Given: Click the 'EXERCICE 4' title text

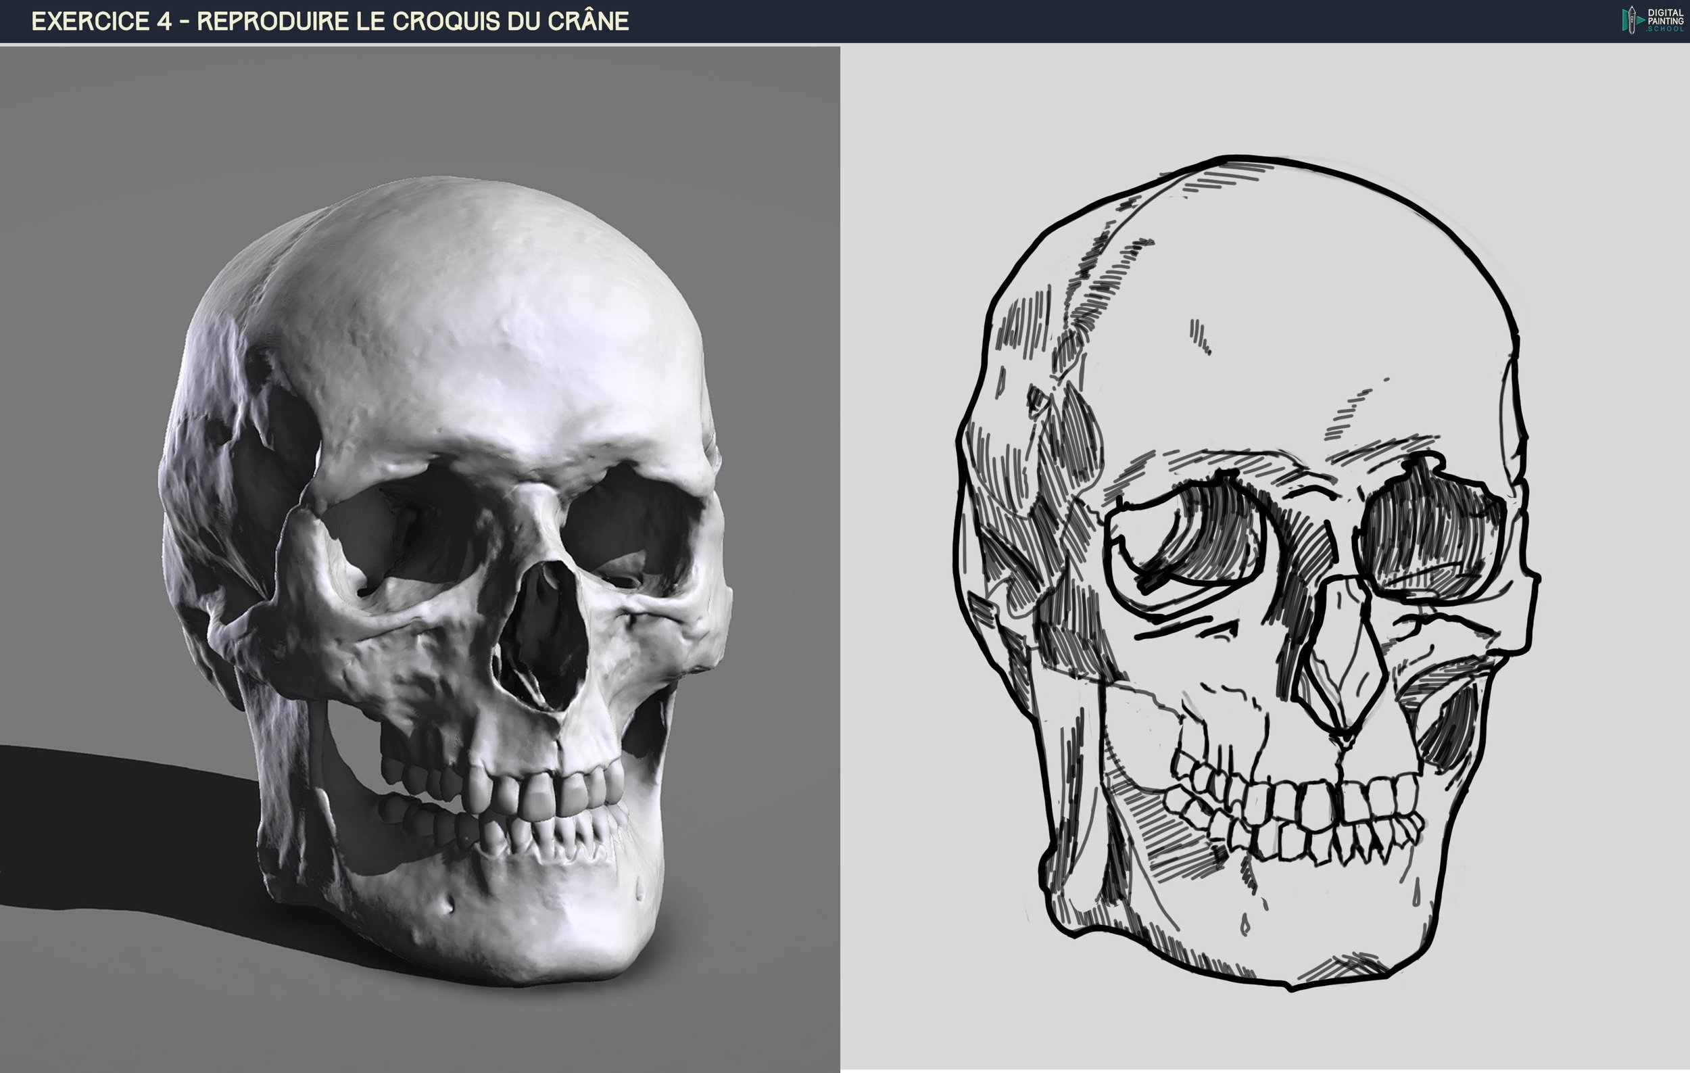Looking at the screenshot, I should [x=102, y=21].
